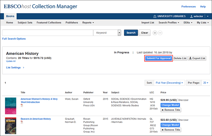Click author name Graubart, Norman D.
The image size is (212, 136).
[x=71, y=120]
